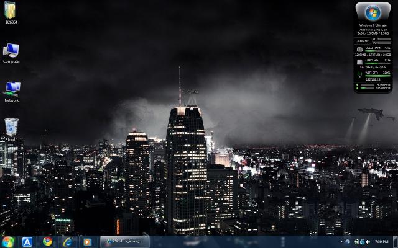Viewport: 398px width, 248px height.
Task: Open Windows Media Player from the taskbar
Action: coord(87,242)
